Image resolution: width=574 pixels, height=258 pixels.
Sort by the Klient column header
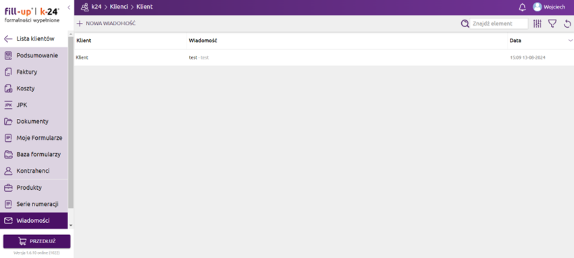coord(84,41)
